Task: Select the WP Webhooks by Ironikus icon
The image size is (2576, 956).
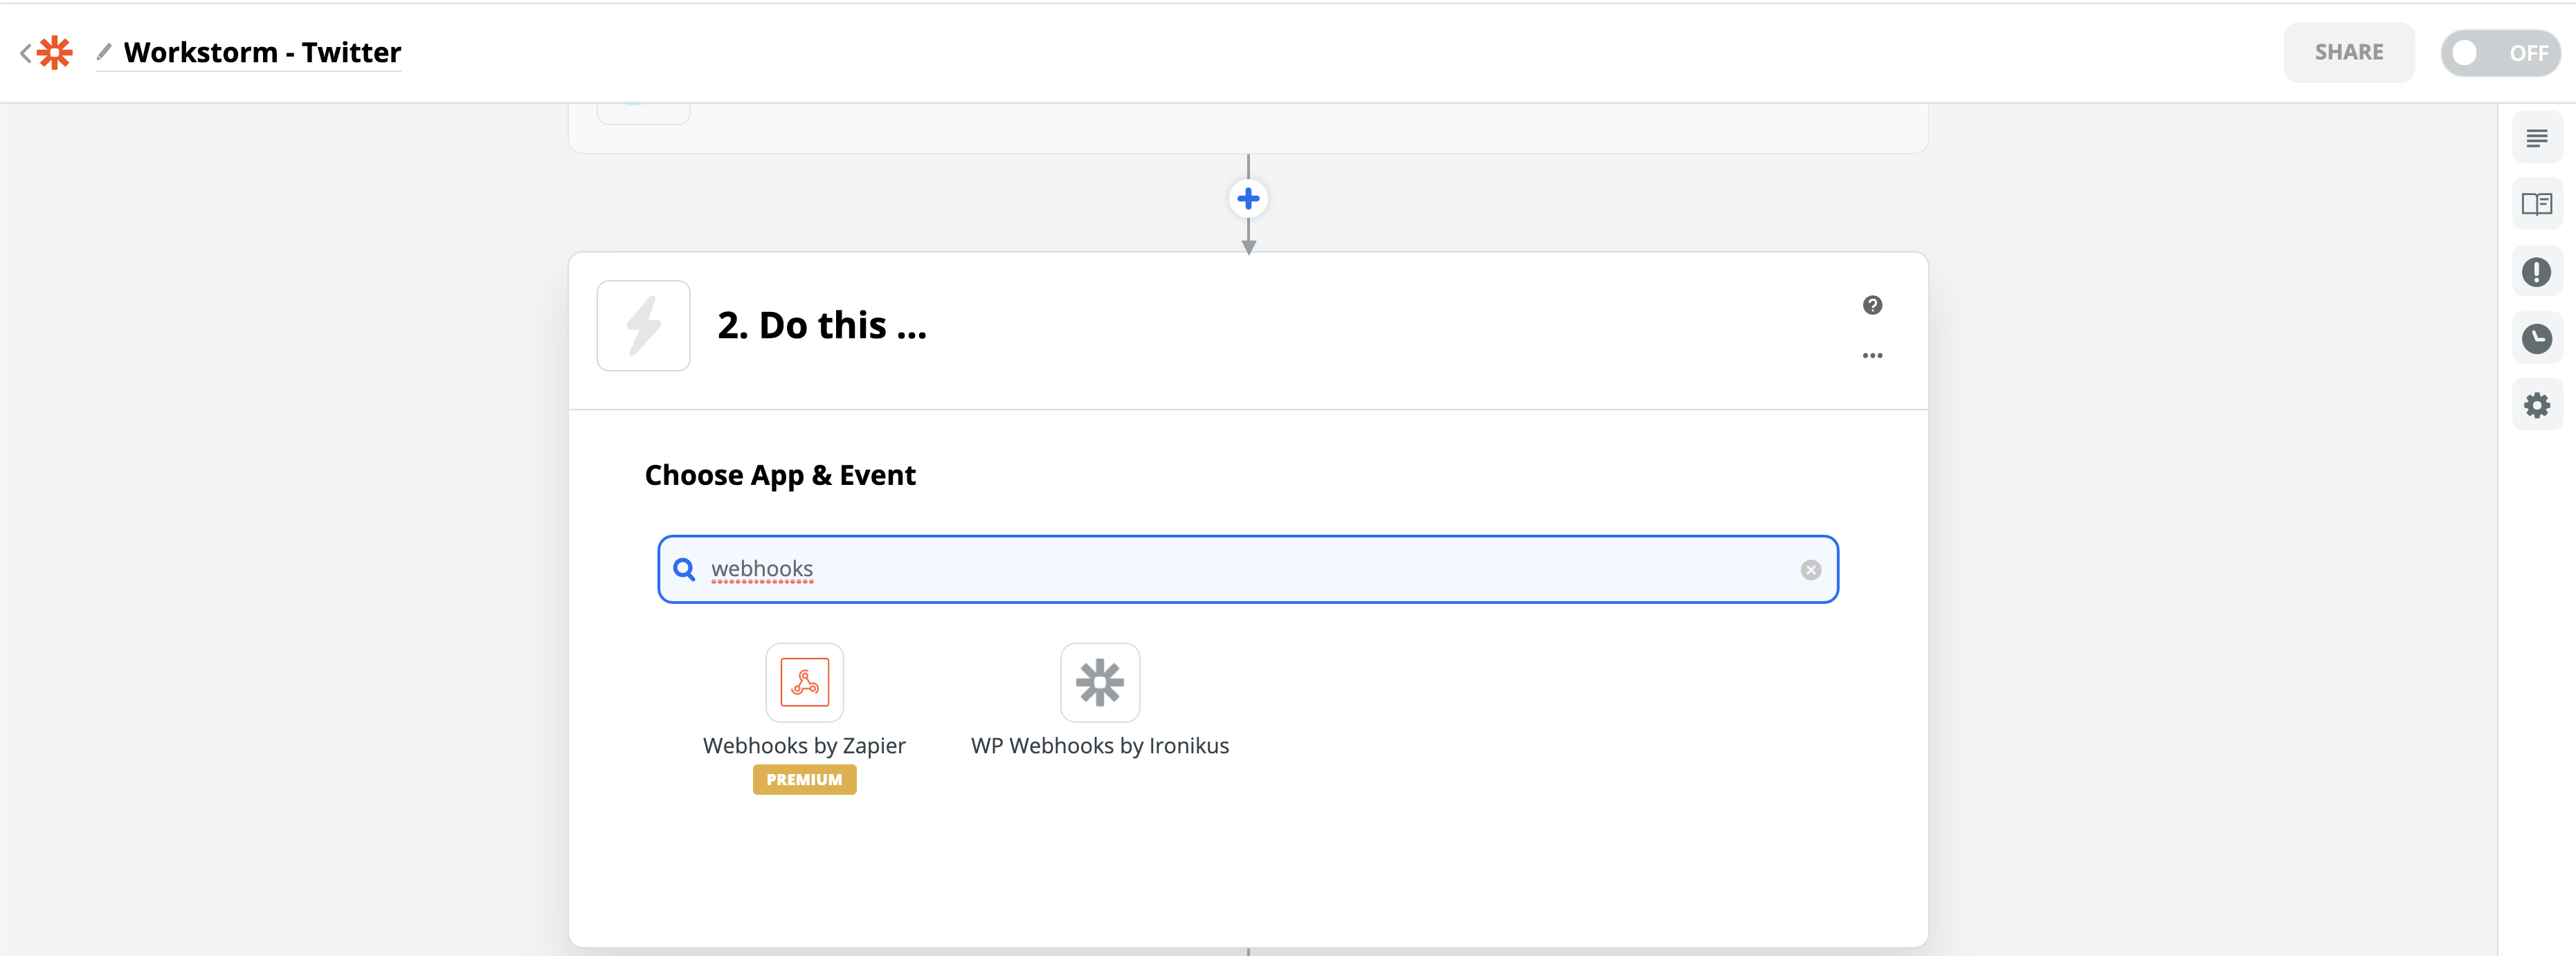Action: coord(1099,682)
